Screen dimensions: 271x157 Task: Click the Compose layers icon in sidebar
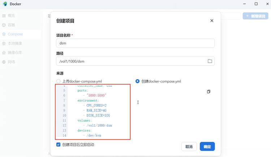pos(4,34)
